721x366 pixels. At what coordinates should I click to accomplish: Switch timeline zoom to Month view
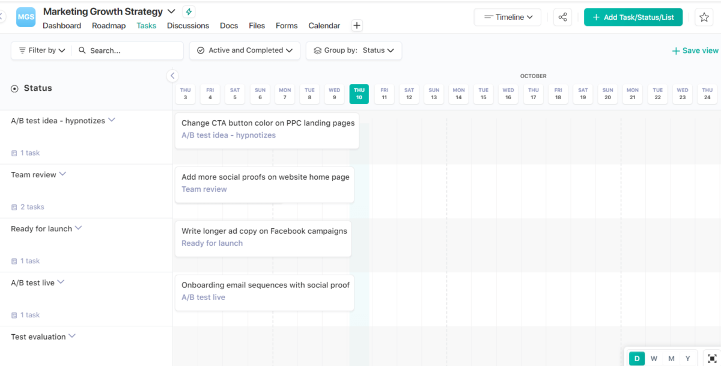671,358
